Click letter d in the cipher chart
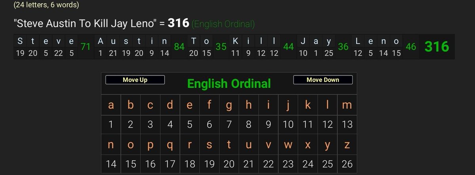This screenshot has width=475, height=175. (x=170, y=105)
